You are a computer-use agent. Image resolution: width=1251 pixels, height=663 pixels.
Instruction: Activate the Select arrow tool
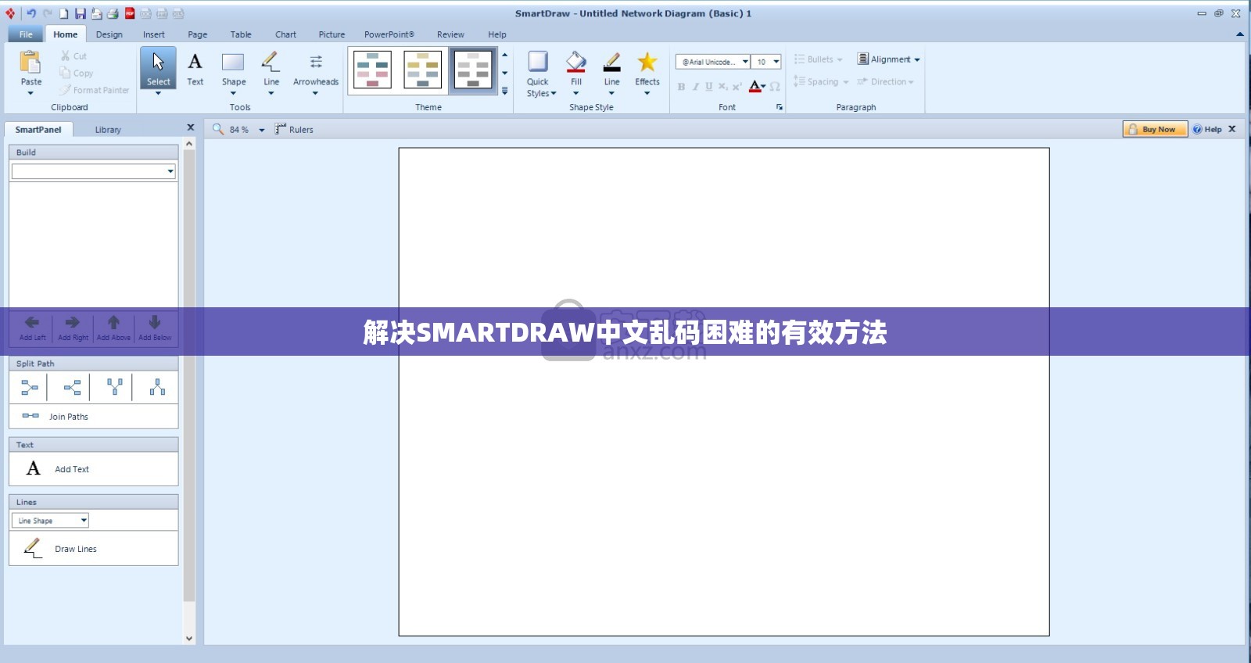pyautogui.click(x=158, y=68)
